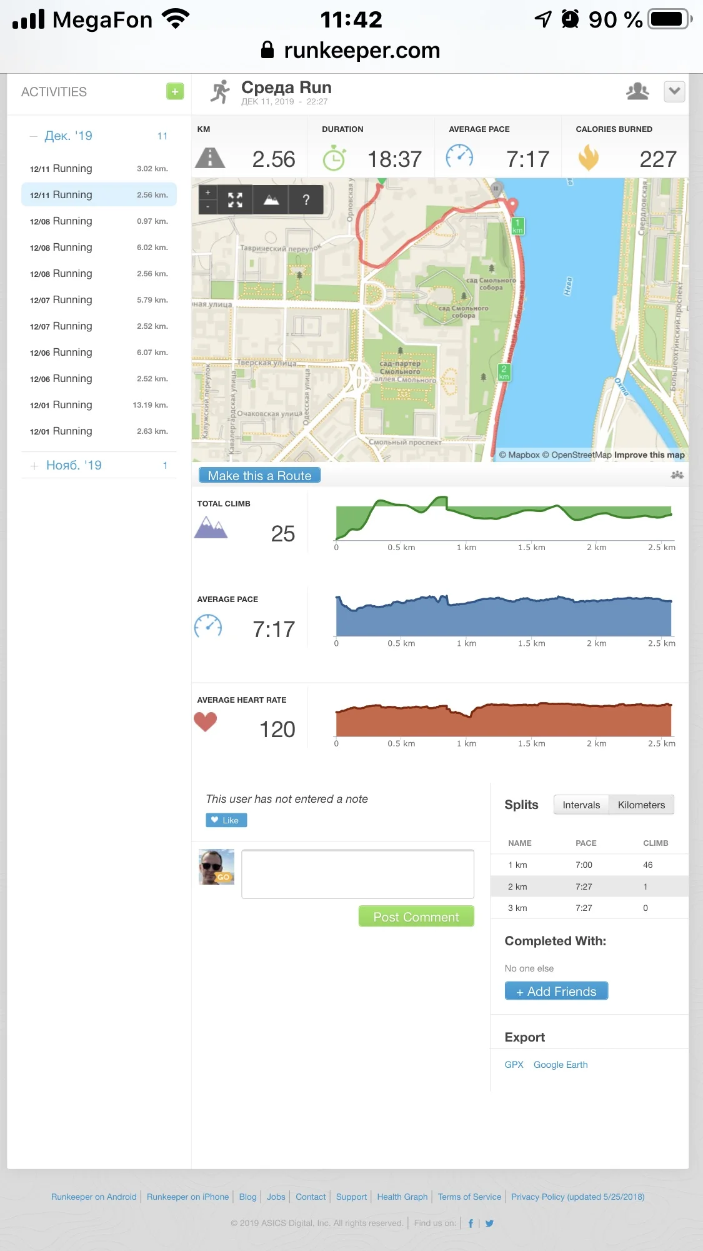Click pace gauge icon beside elevation chart
The height and width of the screenshot is (1251, 703).
(208, 626)
